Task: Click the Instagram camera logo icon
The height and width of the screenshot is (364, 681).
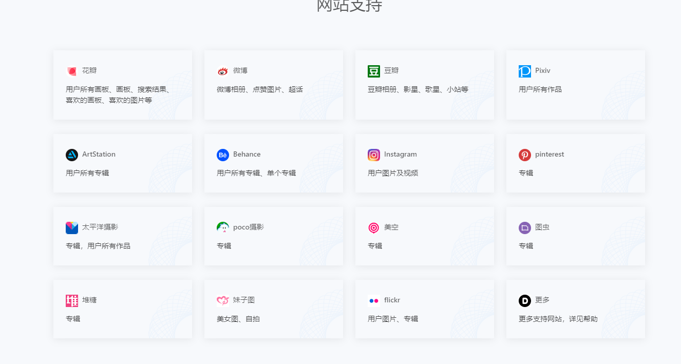Action: (374, 155)
